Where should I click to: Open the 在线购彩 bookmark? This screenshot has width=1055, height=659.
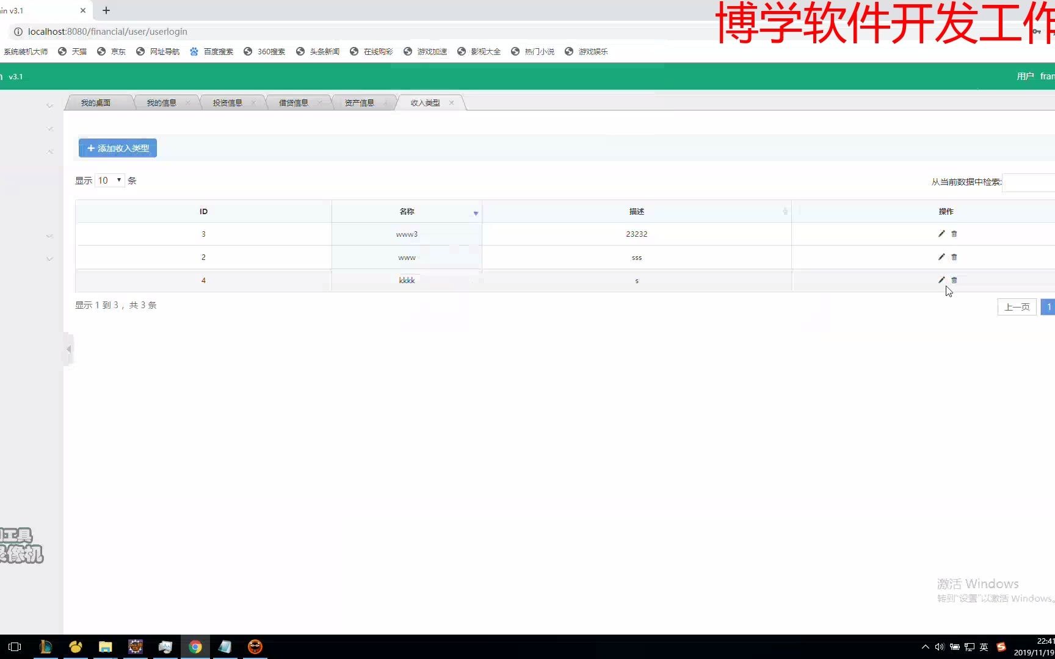pyautogui.click(x=372, y=52)
